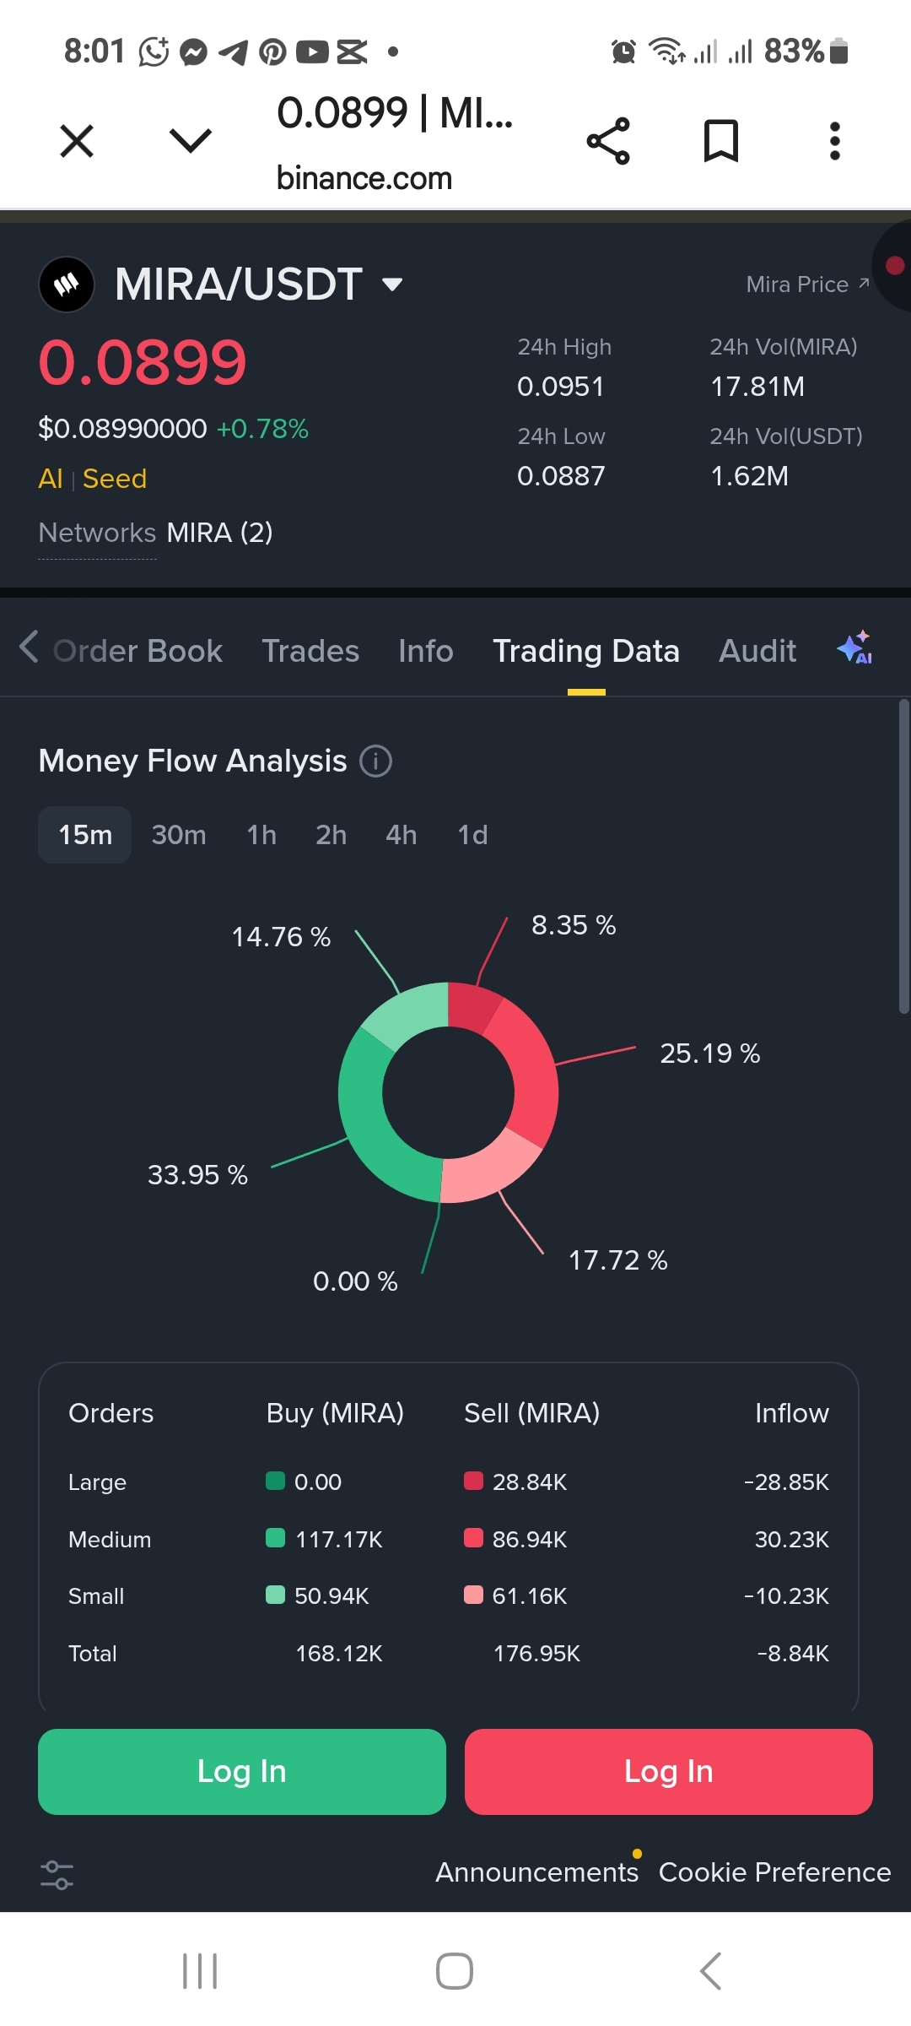
Task: Open the settings sliders icon at bottom
Action: [x=57, y=1875]
